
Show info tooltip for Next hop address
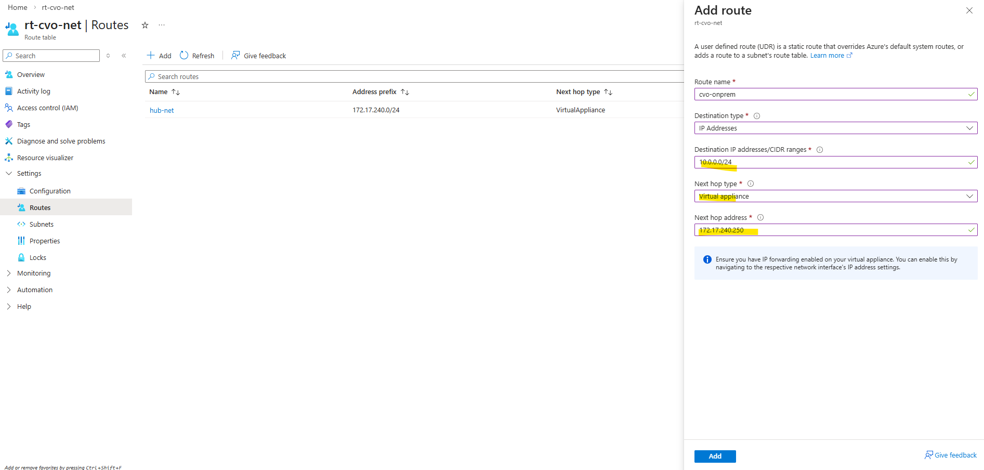pyautogui.click(x=760, y=218)
